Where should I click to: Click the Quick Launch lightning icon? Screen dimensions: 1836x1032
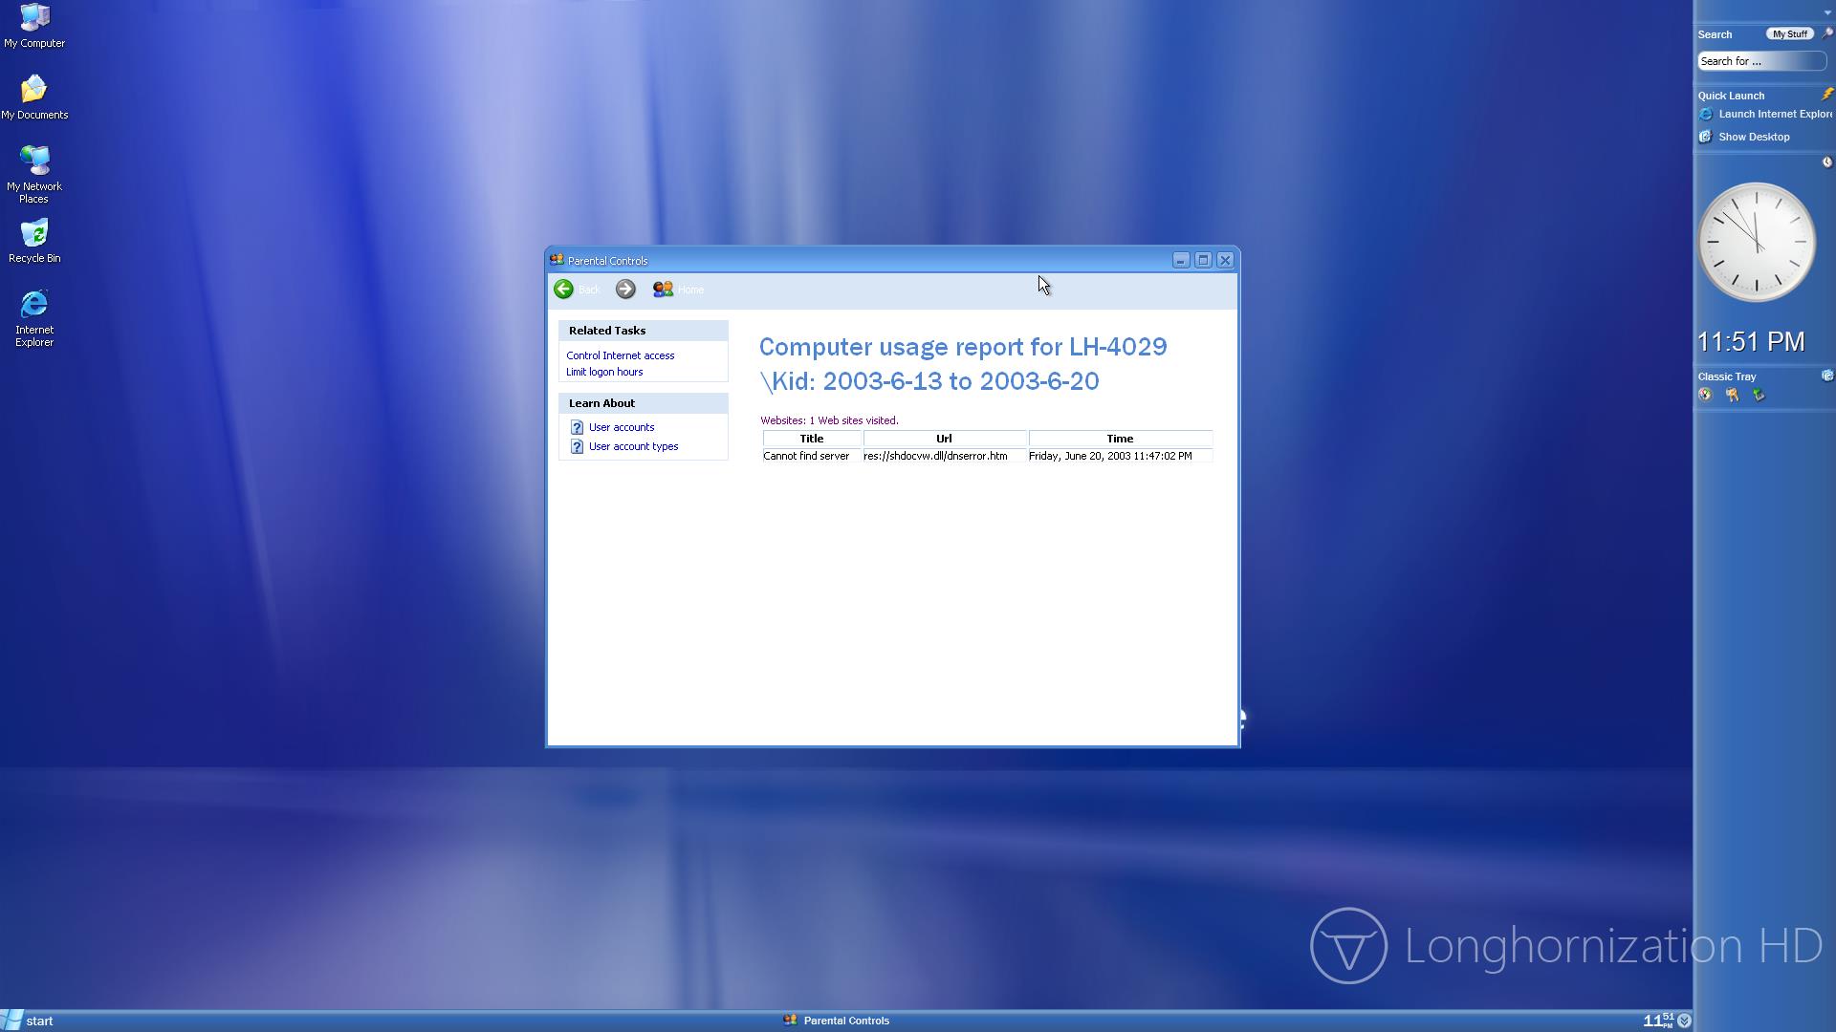coord(1826,95)
